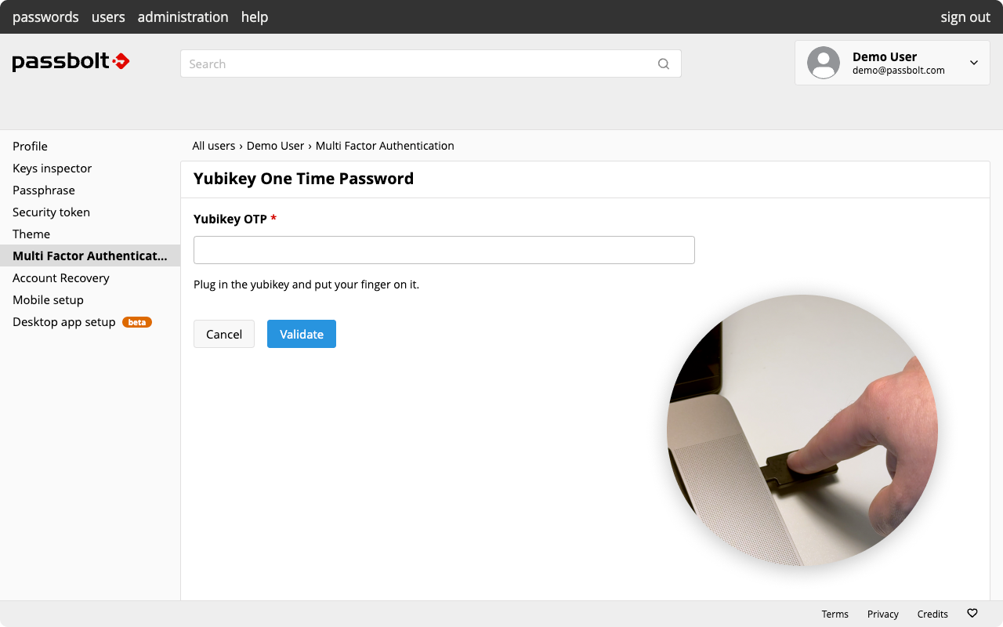Open the Privacy link

[x=883, y=614]
